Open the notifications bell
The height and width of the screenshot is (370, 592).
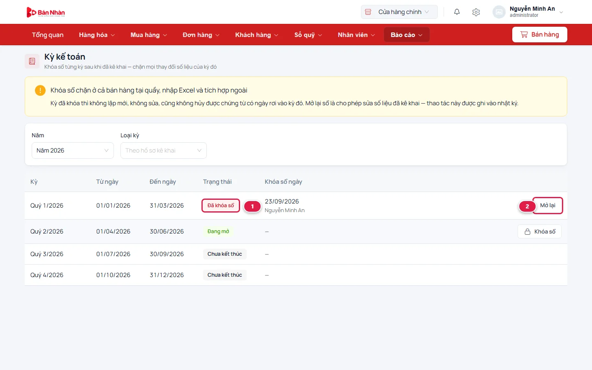point(457,12)
